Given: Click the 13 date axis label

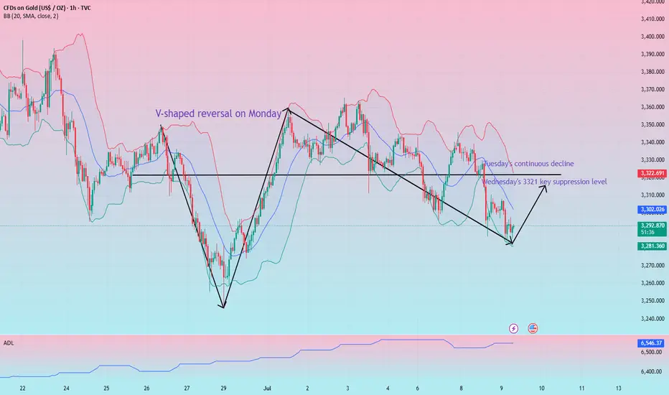Looking at the screenshot, I should 618,388.
